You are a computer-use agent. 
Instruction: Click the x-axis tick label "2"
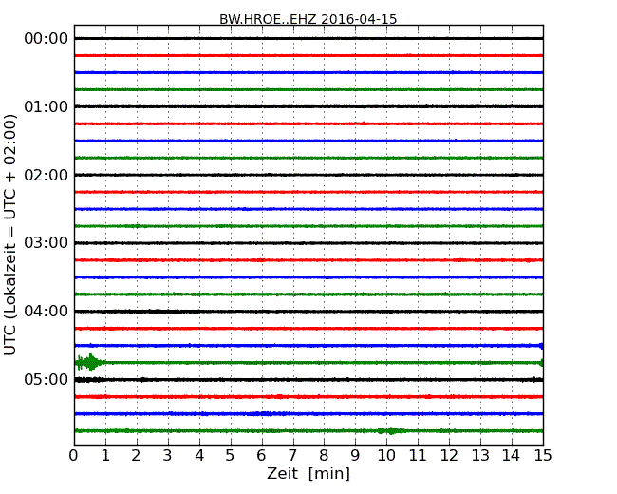(x=136, y=456)
